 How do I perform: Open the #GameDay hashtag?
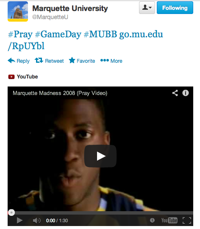click(58, 34)
